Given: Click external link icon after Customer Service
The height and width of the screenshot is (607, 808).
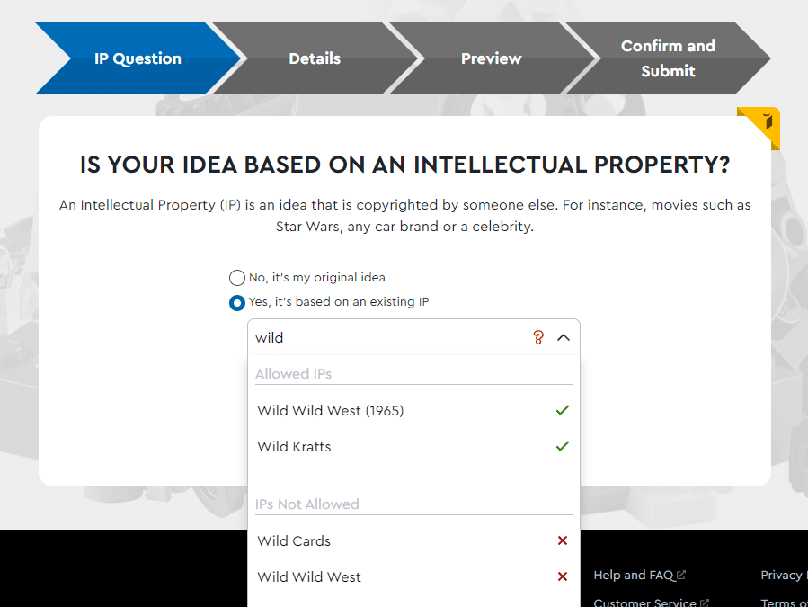Looking at the screenshot, I should [x=705, y=603].
